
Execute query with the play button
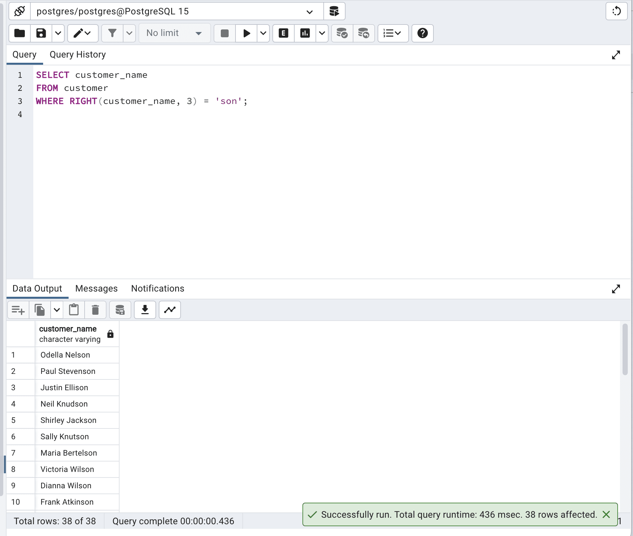[247, 33]
